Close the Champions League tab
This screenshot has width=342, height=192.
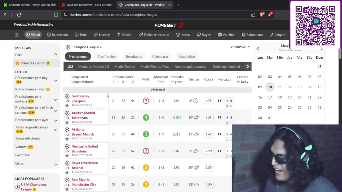tap(169, 5)
